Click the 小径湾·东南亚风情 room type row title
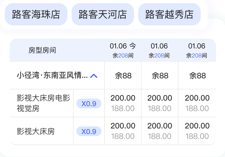The height and width of the screenshot is (157, 225). pyautogui.click(x=52, y=76)
